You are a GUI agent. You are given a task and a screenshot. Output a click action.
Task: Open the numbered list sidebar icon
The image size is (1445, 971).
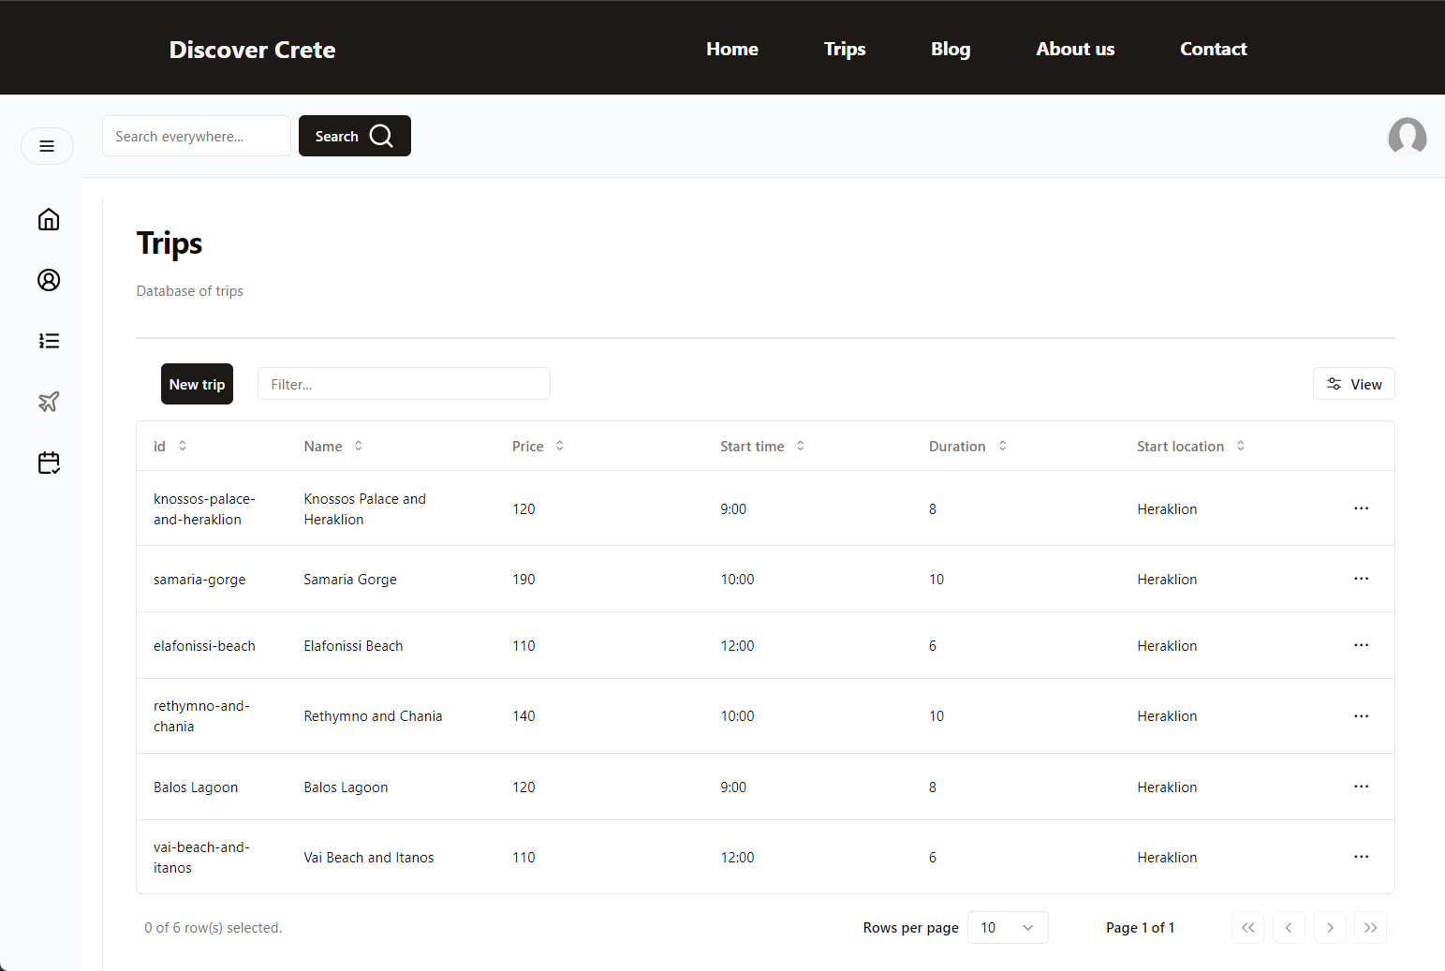(x=49, y=341)
